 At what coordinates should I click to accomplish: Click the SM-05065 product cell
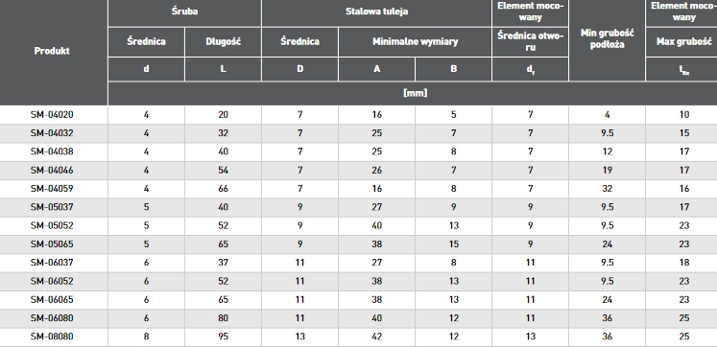coord(52,244)
